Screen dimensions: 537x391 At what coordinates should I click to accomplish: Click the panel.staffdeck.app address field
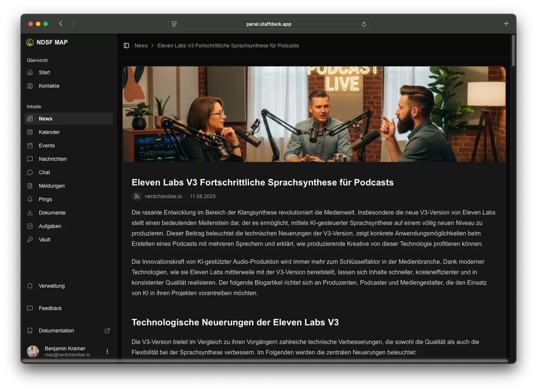(x=268, y=24)
